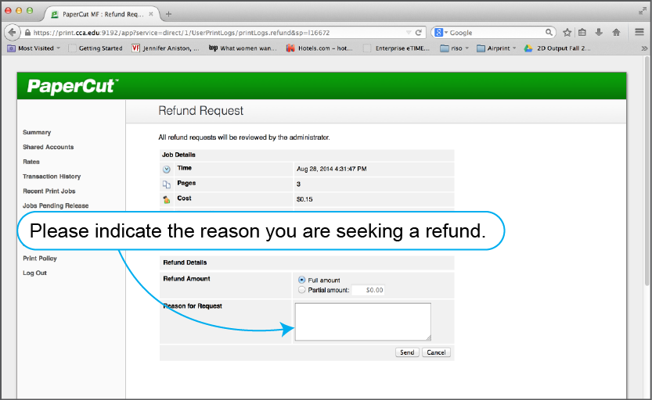Image resolution: width=652 pixels, height=400 pixels.
Task: Open Transaction History in the sidebar
Action: 52,177
